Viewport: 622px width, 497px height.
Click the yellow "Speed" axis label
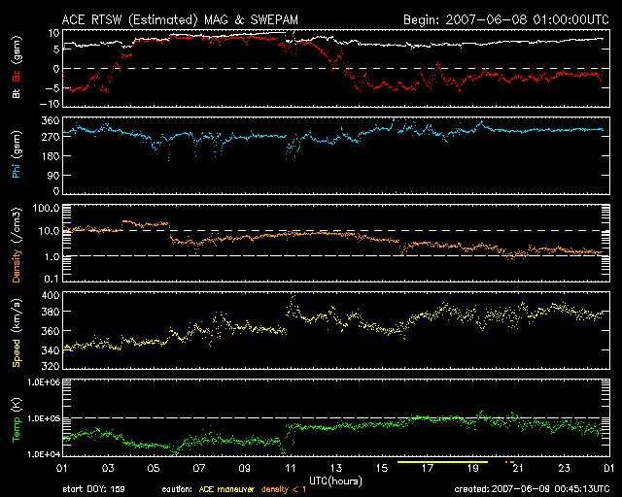point(17,352)
